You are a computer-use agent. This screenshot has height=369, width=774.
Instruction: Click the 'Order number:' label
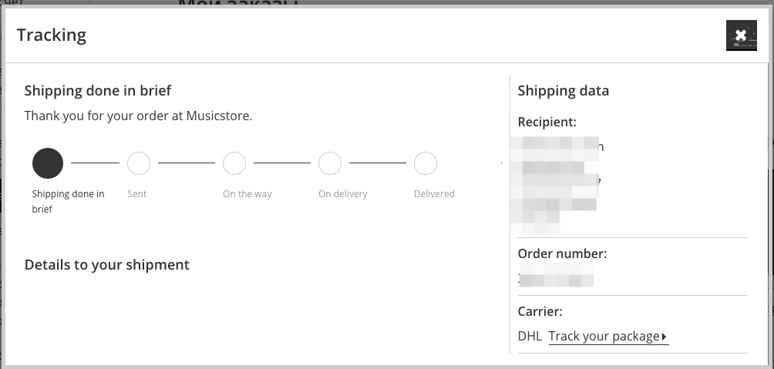pyautogui.click(x=563, y=253)
